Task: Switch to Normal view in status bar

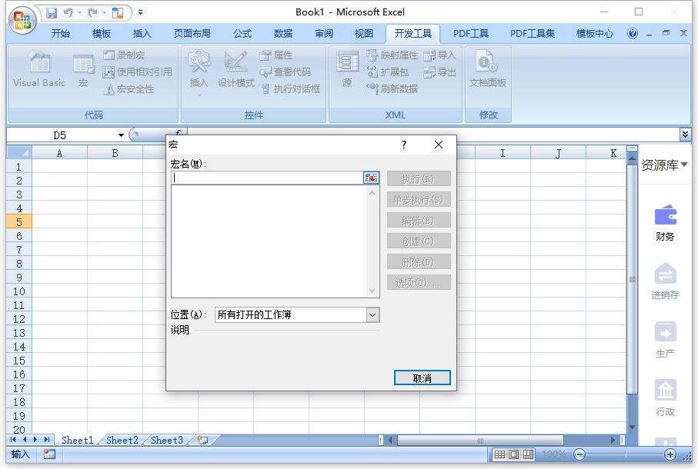Action: (499, 454)
